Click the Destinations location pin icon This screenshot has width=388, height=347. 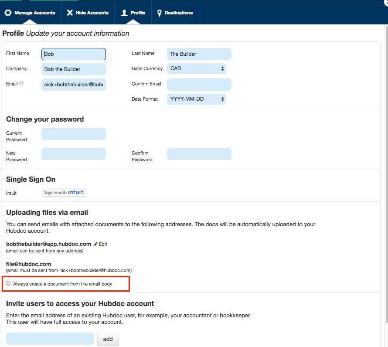pyautogui.click(x=160, y=13)
